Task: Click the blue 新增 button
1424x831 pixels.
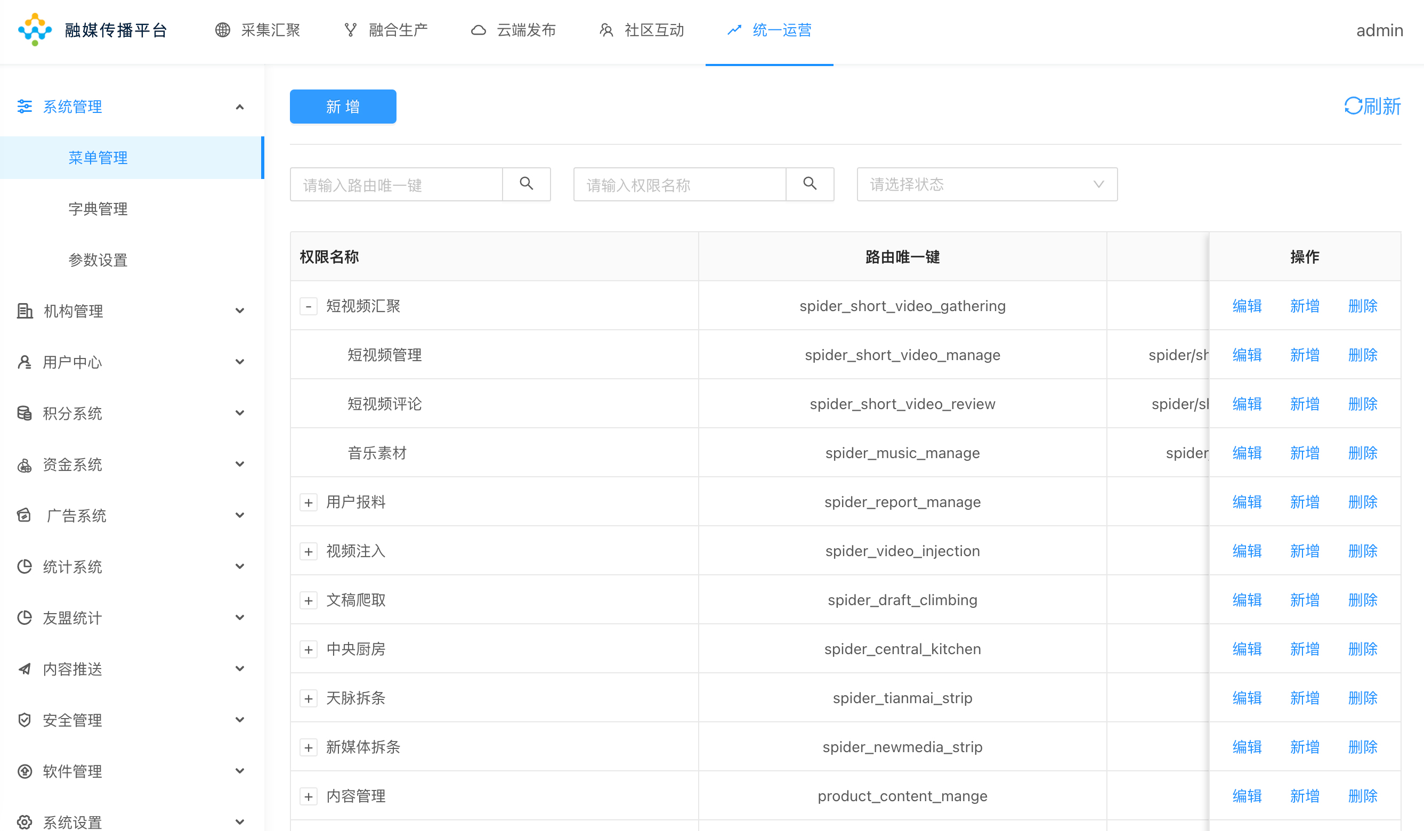Action: [x=343, y=106]
